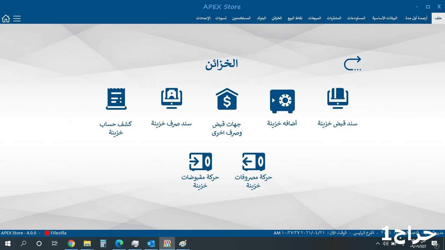Select المستودعات from the menu bar

point(356,18)
